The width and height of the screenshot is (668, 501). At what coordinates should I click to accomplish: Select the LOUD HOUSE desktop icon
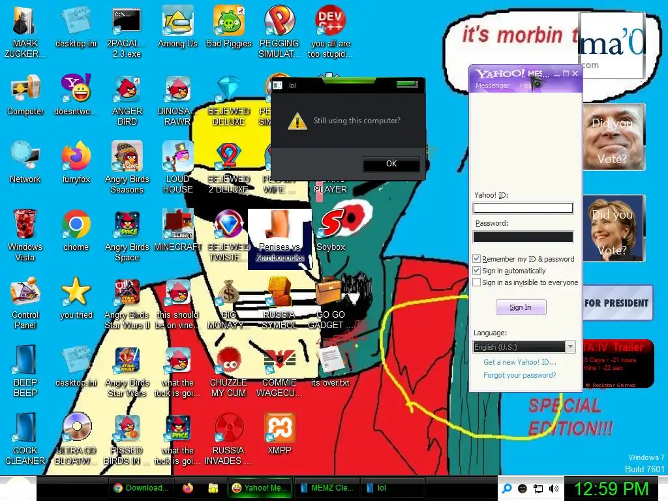pos(177,168)
